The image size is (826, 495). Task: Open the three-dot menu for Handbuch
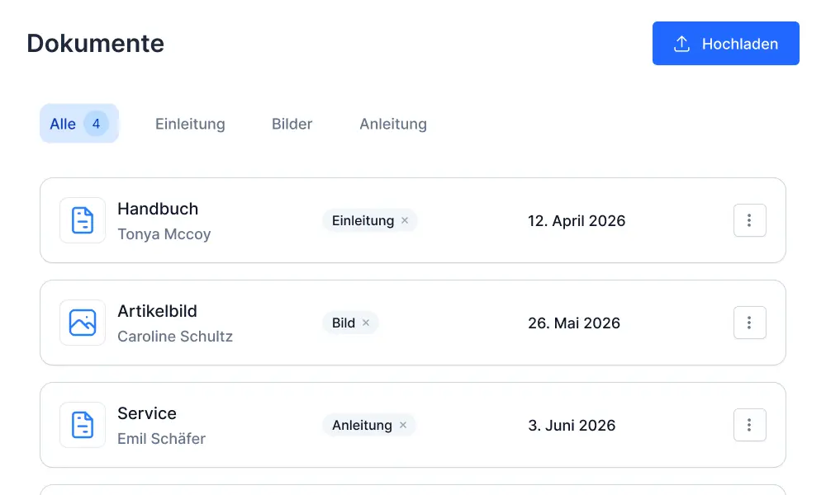[x=749, y=220]
